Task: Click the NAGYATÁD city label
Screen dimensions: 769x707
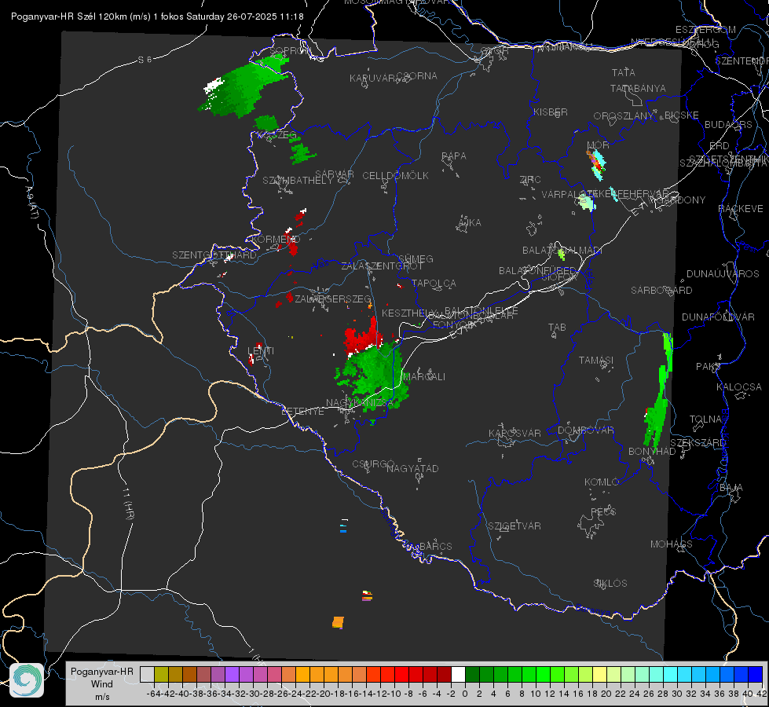Action: (412, 468)
